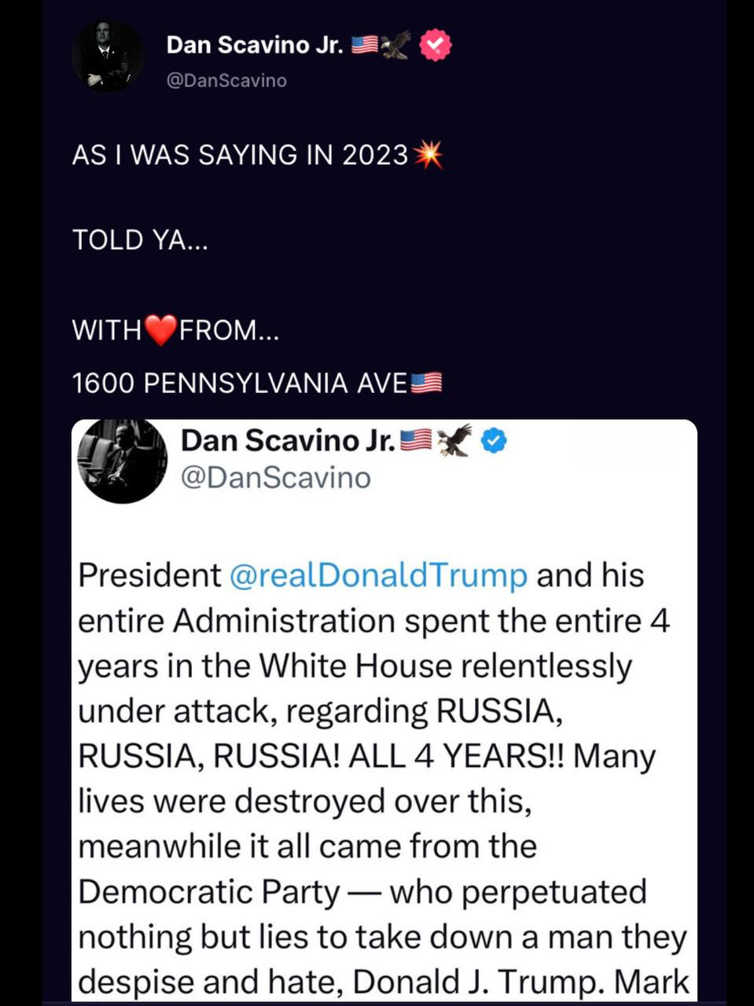This screenshot has height=1006, width=754.
Task: Click the top "Dan Scavino Jr." display name
Action: pos(255,45)
